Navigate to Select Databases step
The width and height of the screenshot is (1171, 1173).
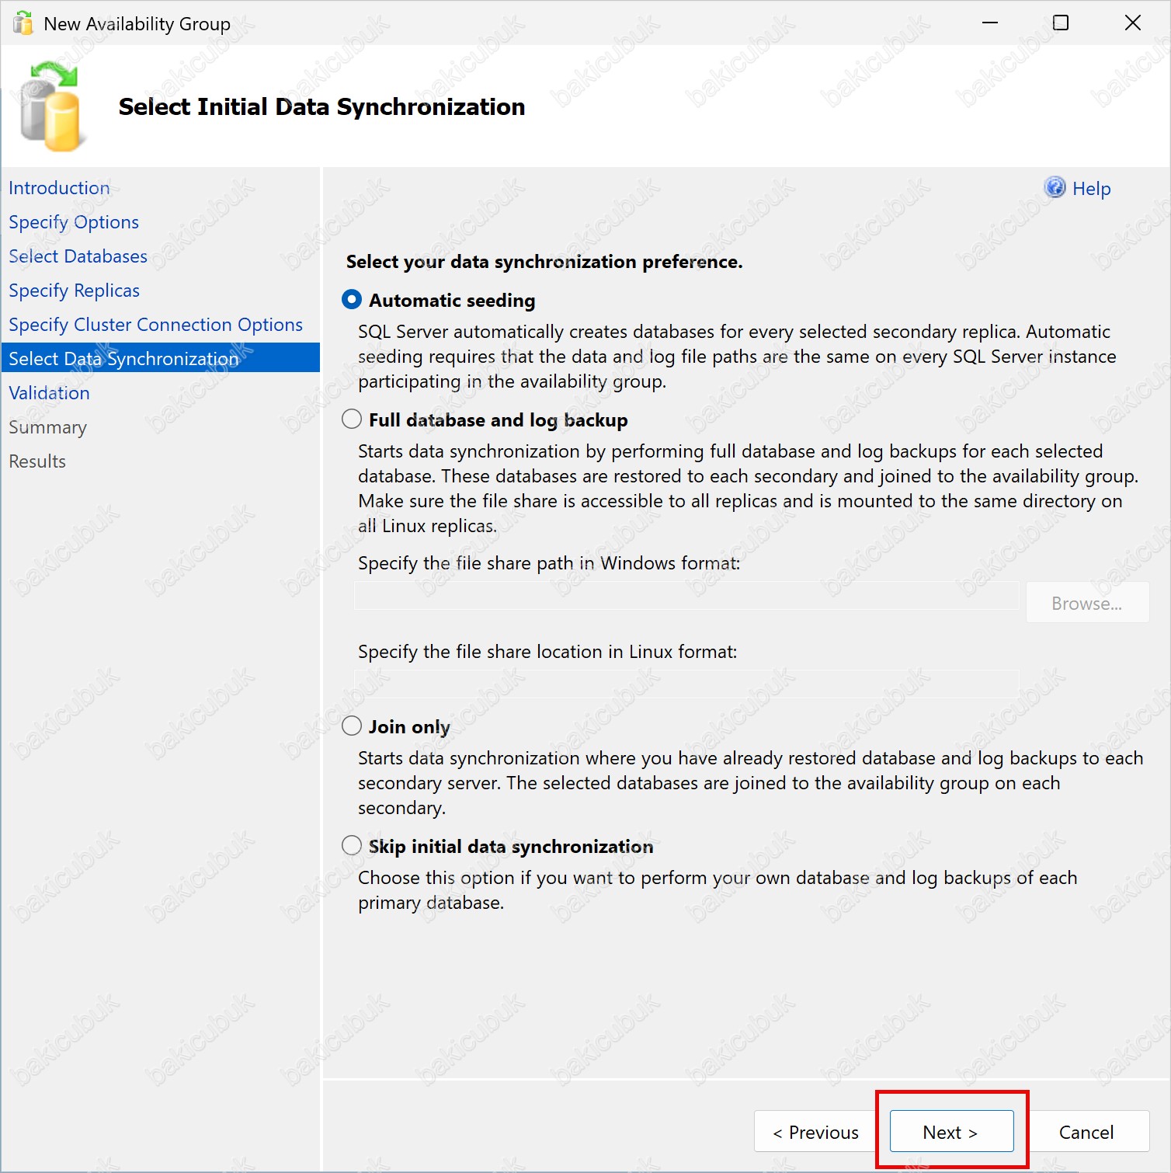(x=78, y=256)
